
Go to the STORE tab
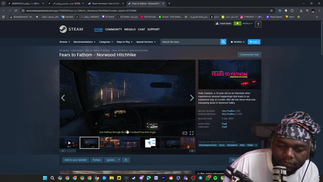98,29
